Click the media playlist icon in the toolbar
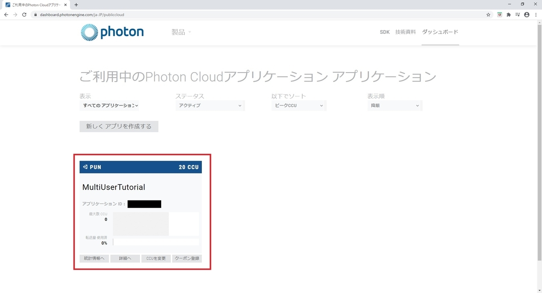Screen dimensions: 542x293 pos(517,14)
